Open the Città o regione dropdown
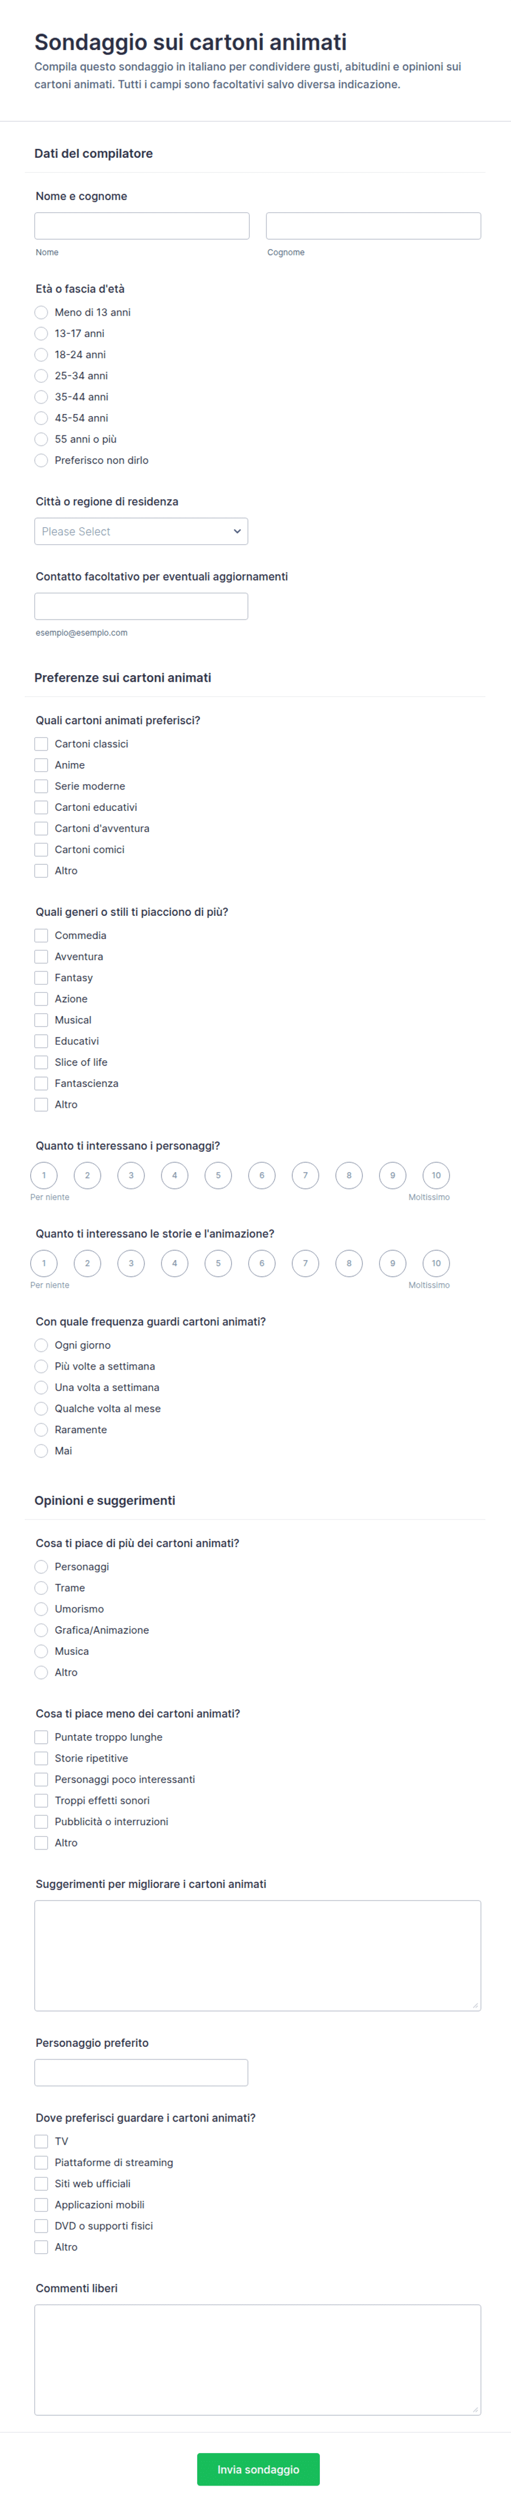The height and width of the screenshot is (2513, 511). (x=141, y=532)
